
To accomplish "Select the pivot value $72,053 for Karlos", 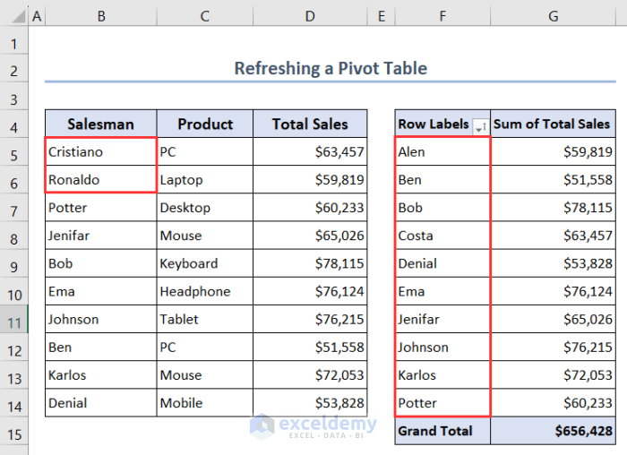I will [x=553, y=375].
